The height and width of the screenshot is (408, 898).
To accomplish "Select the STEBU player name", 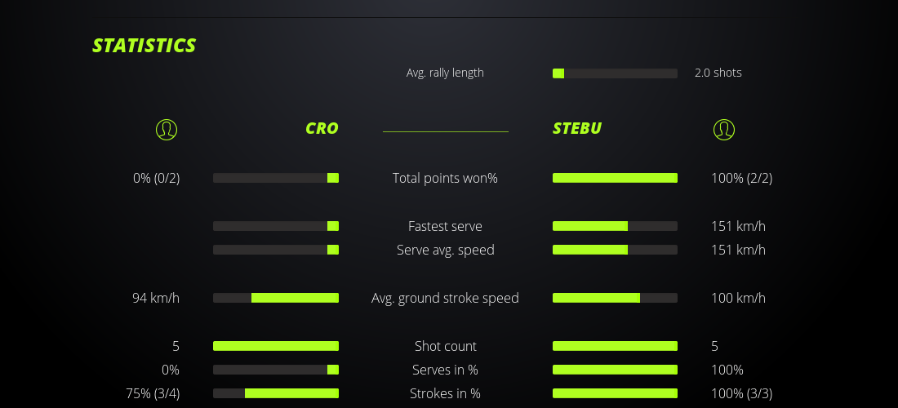I will click(x=577, y=128).
